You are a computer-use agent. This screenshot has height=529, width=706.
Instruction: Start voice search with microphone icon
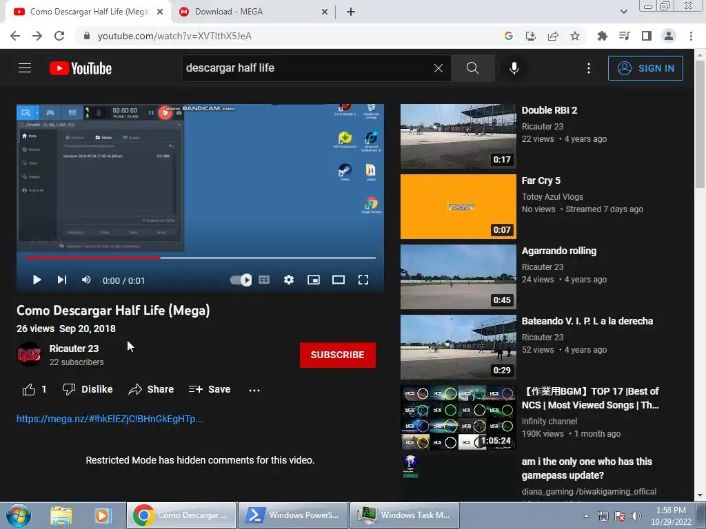[x=514, y=68]
